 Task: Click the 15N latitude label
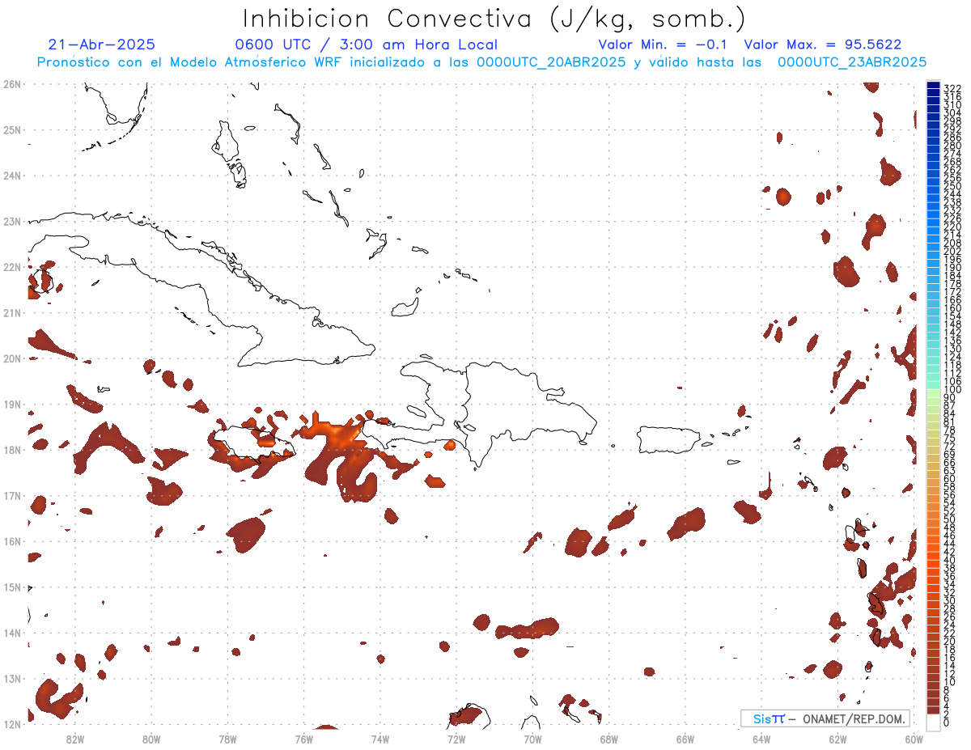point(12,587)
